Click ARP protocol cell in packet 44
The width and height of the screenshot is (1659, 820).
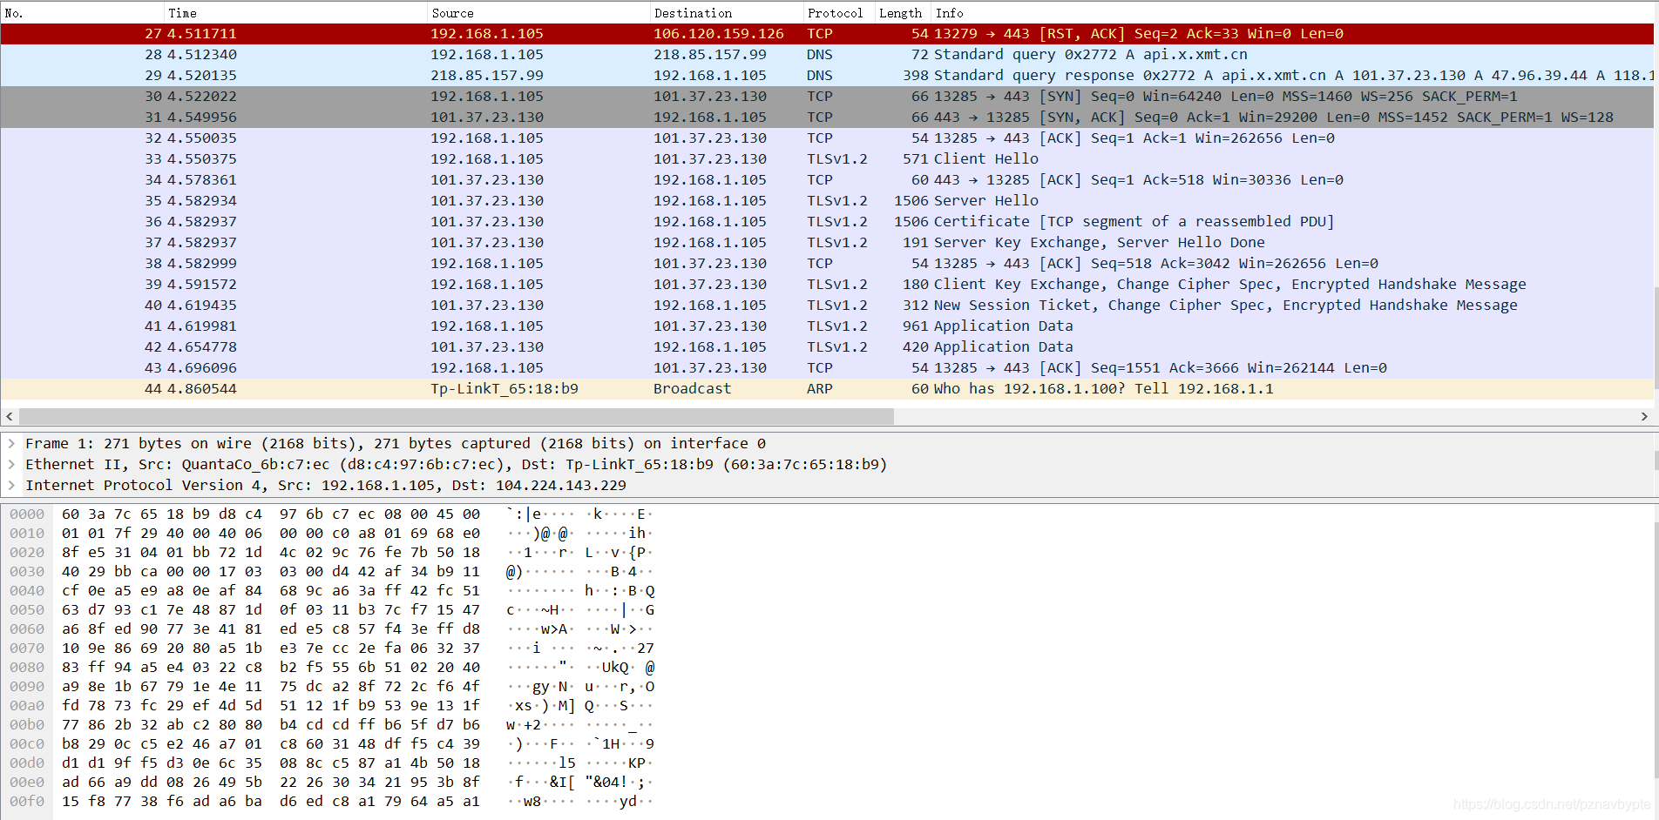820,389
